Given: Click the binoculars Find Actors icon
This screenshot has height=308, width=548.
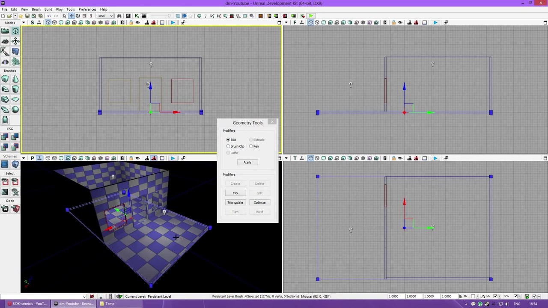Looking at the screenshot, I should pyautogui.click(x=119, y=16).
